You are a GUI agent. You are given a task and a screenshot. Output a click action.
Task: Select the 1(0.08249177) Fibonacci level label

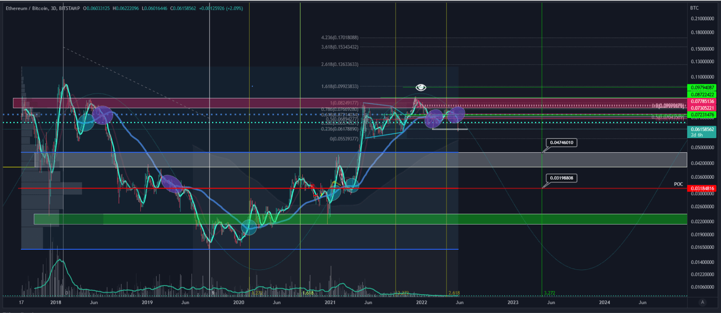(344, 103)
